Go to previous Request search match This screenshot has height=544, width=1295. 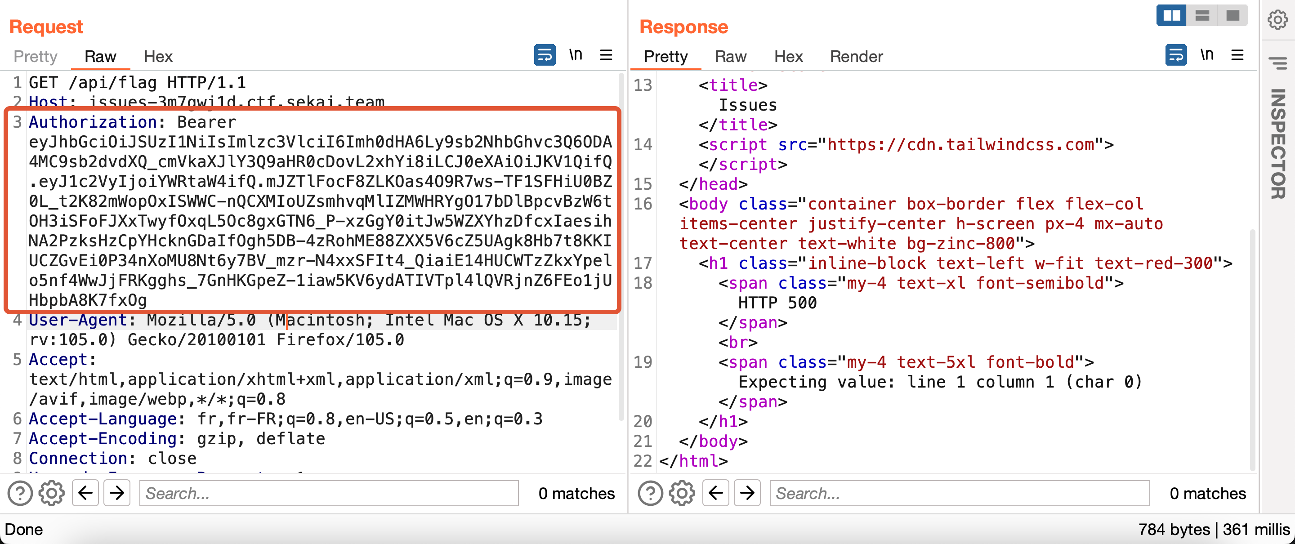85,493
